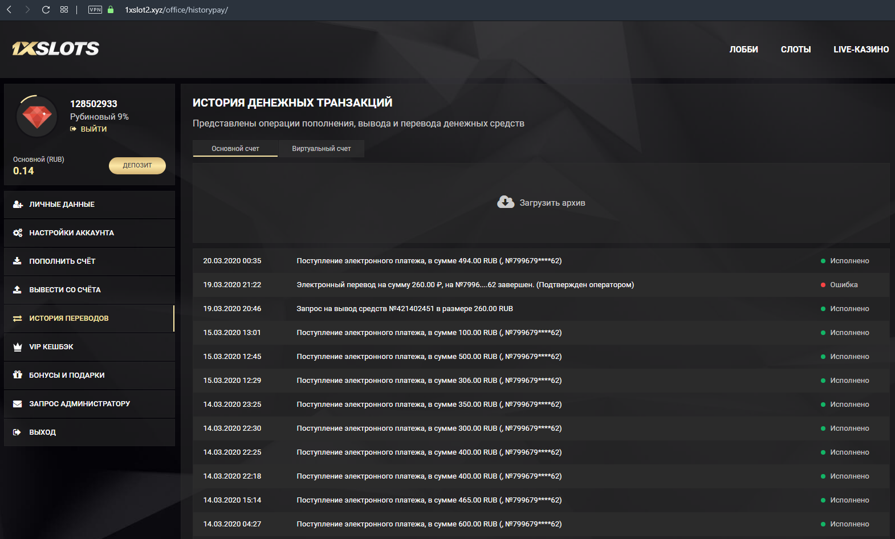The height and width of the screenshot is (539, 895).
Task: Click the Рубиновый 9% status text
Action: (99, 117)
